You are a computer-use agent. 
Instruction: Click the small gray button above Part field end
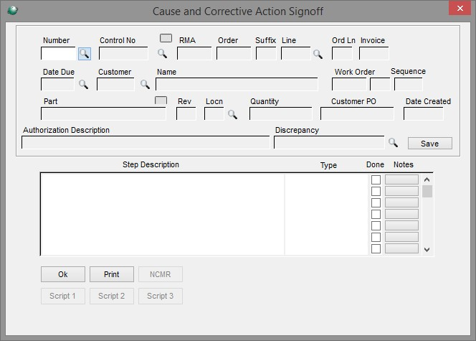(x=161, y=101)
